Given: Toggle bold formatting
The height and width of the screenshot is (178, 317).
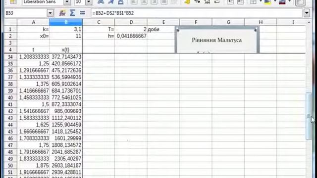Looking at the screenshot, I should click(x=101, y=2).
